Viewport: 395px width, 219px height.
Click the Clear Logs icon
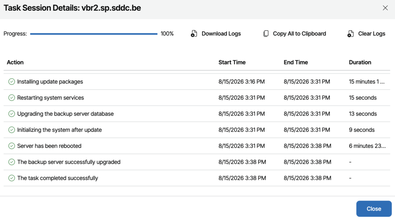(x=350, y=34)
